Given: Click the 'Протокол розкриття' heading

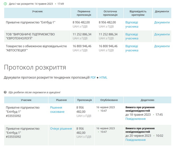Looking at the screenshot, I should tap(35, 67).
